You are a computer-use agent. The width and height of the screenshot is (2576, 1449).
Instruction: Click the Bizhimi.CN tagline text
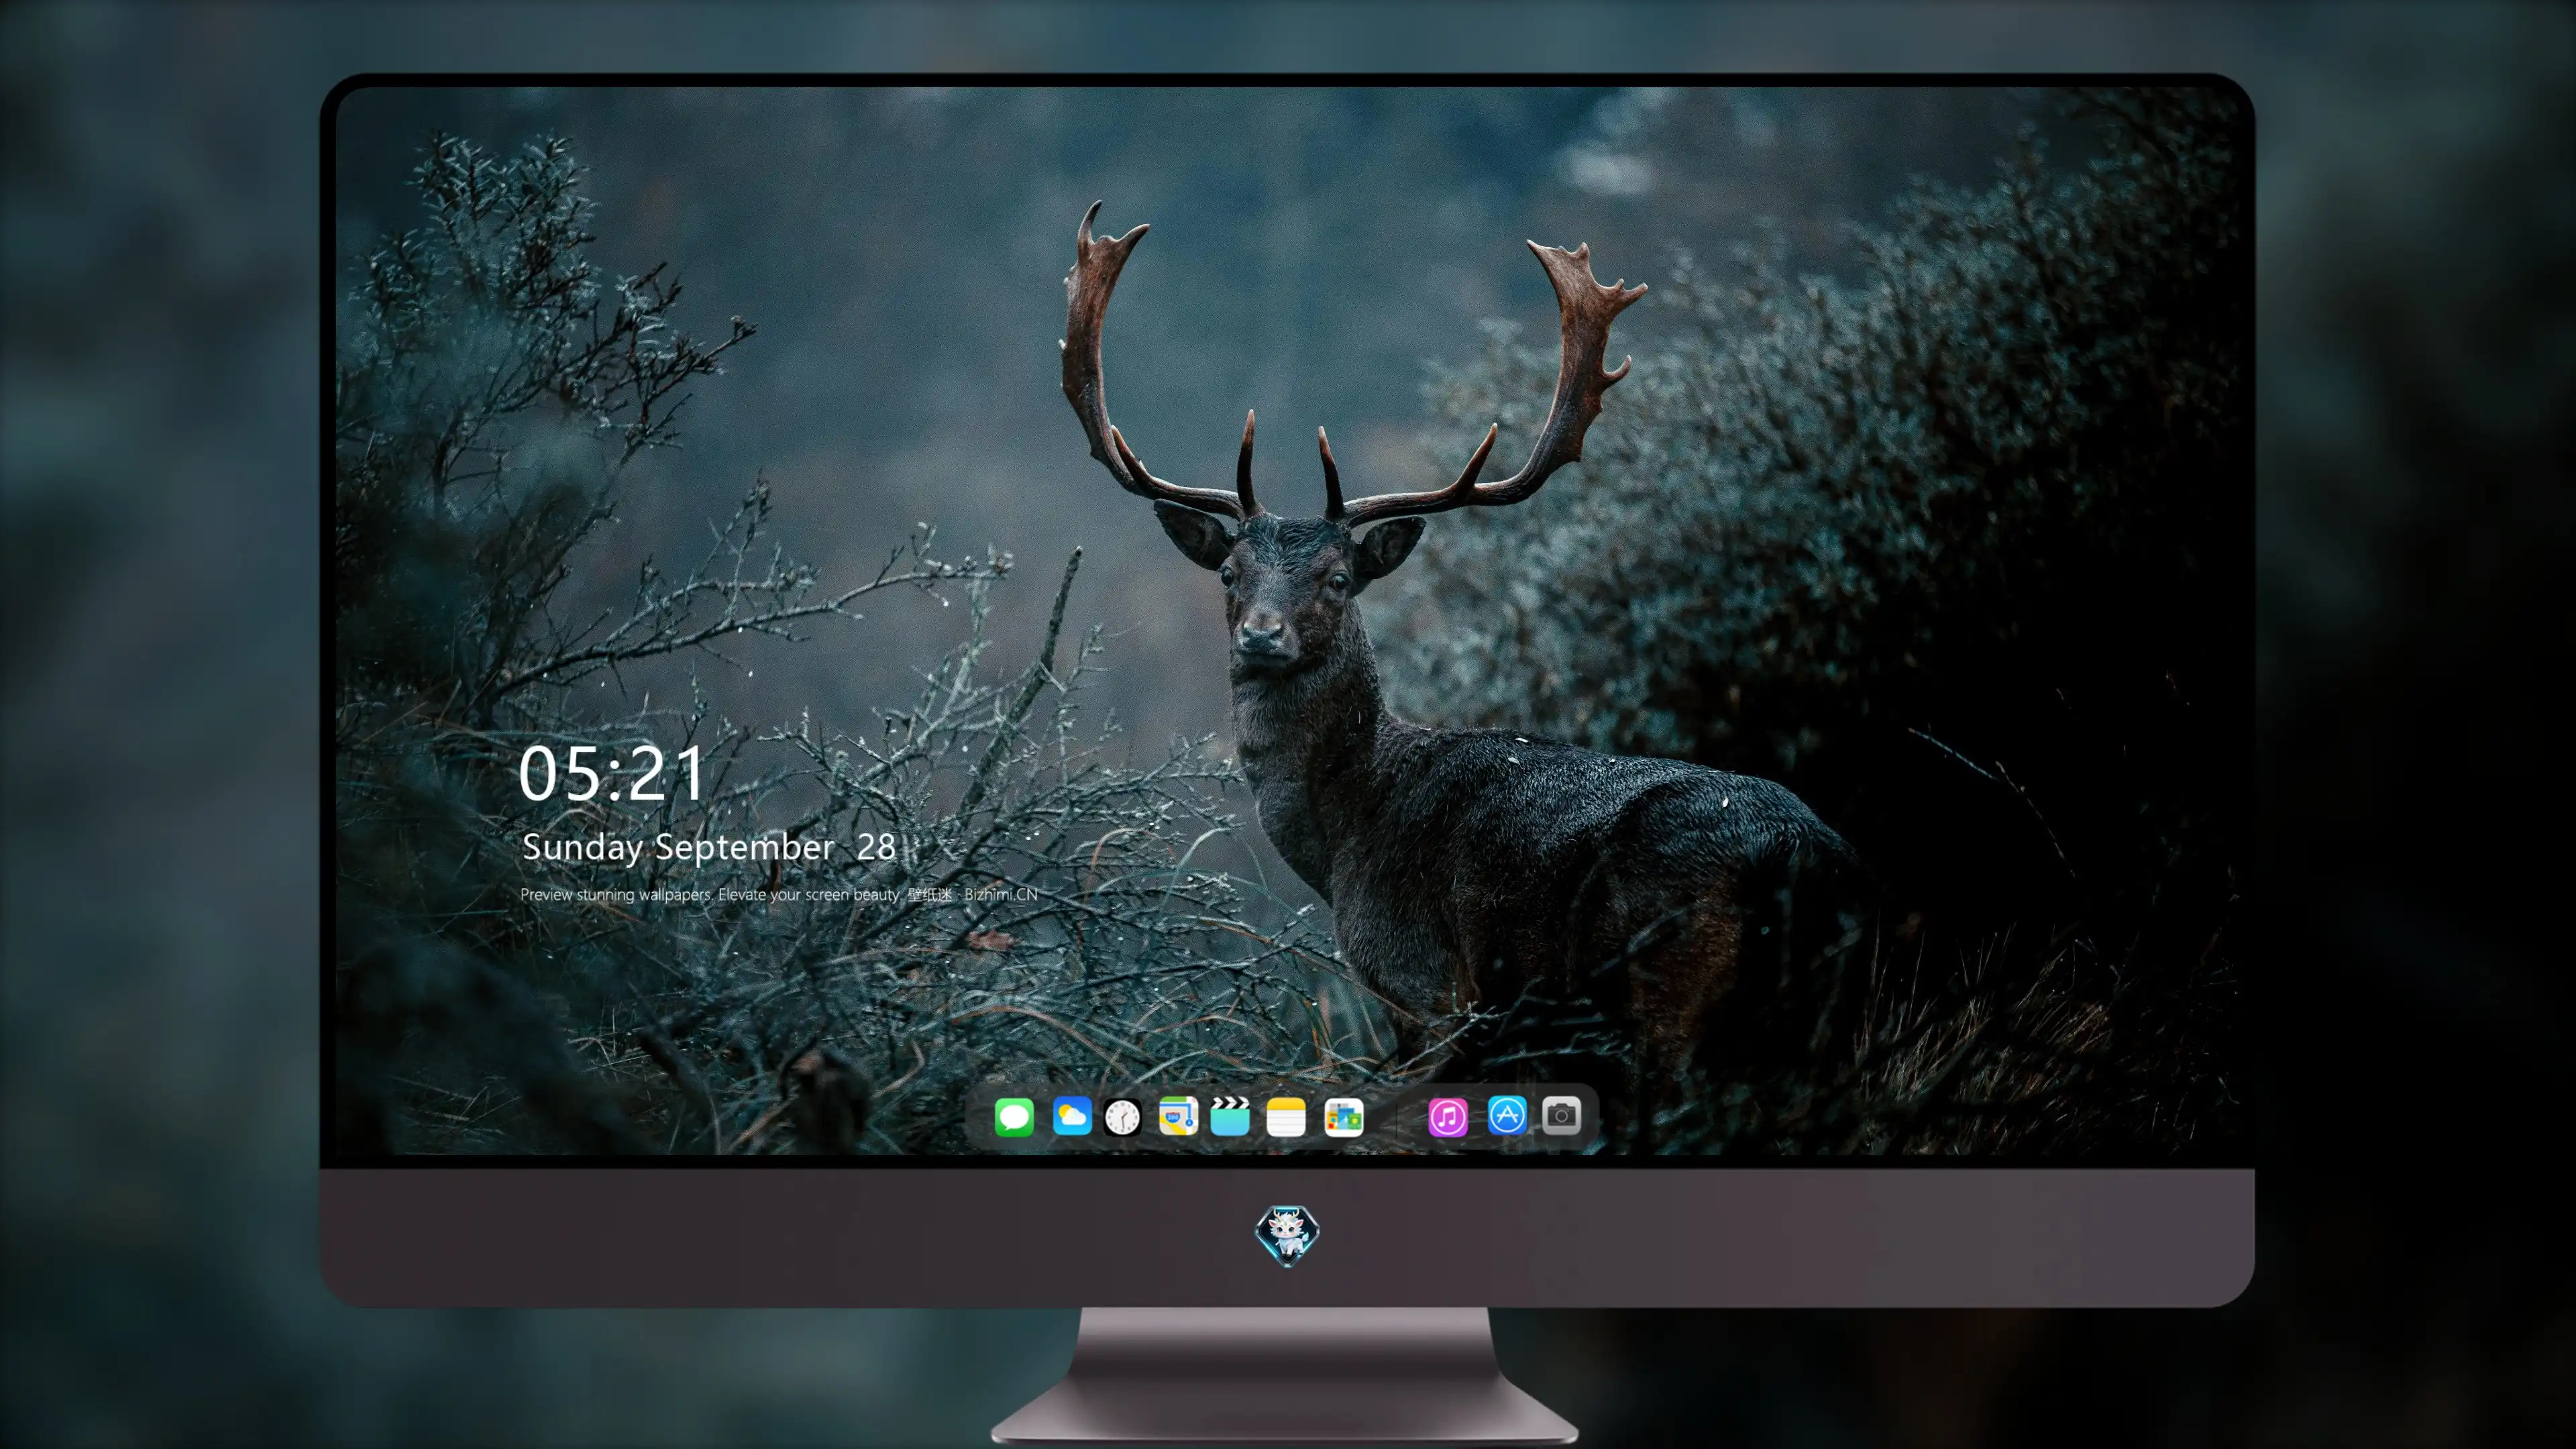pos(779,894)
